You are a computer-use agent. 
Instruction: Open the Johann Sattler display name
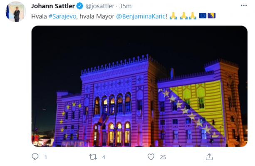coord(53,6)
